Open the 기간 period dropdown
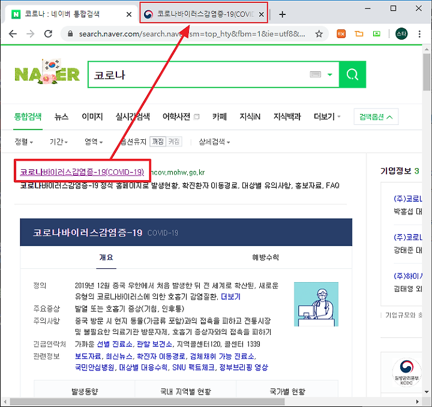432x407 pixels. pyautogui.click(x=59, y=142)
